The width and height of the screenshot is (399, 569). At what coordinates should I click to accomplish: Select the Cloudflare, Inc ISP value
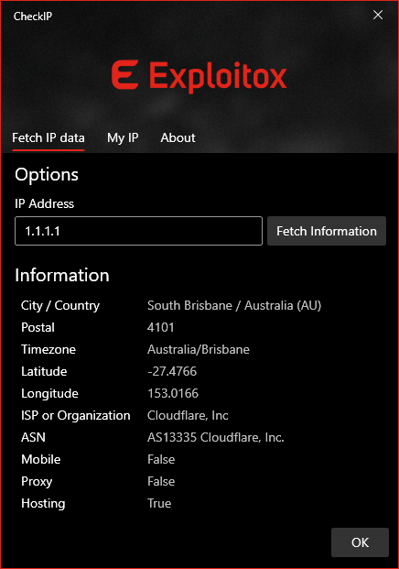(x=188, y=415)
